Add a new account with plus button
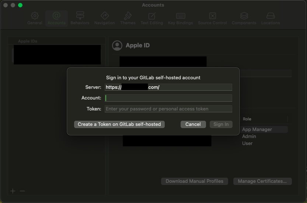The height and width of the screenshot is (203, 307). pyautogui.click(x=13, y=191)
